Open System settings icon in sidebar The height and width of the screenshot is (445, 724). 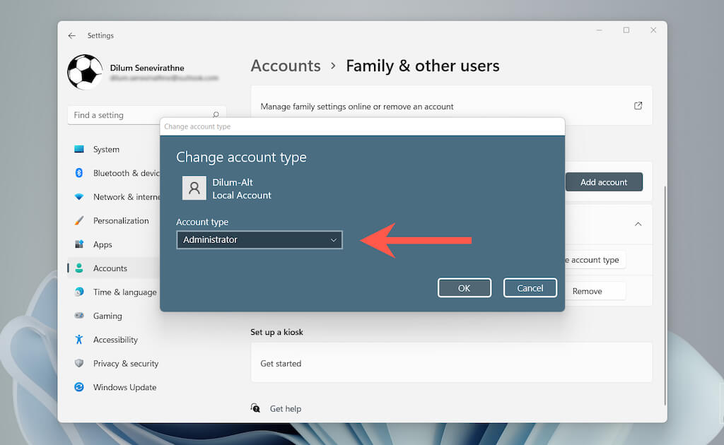[79, 149]
